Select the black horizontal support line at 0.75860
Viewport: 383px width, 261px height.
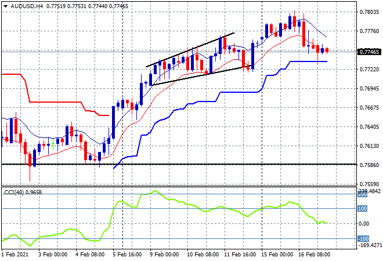coord(179,164)
